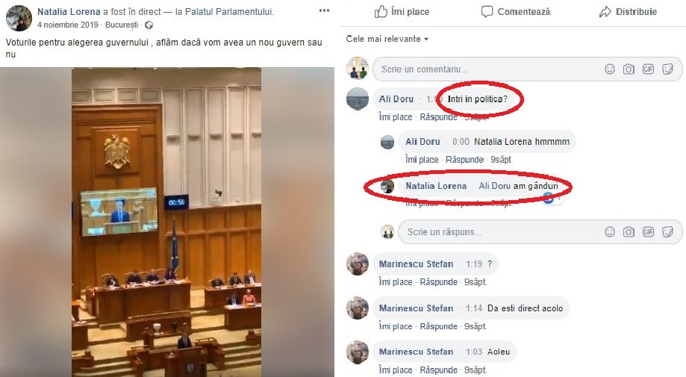Click the live video of the parliament hall
Screen dimensions: 686x377
coord(166,222)
